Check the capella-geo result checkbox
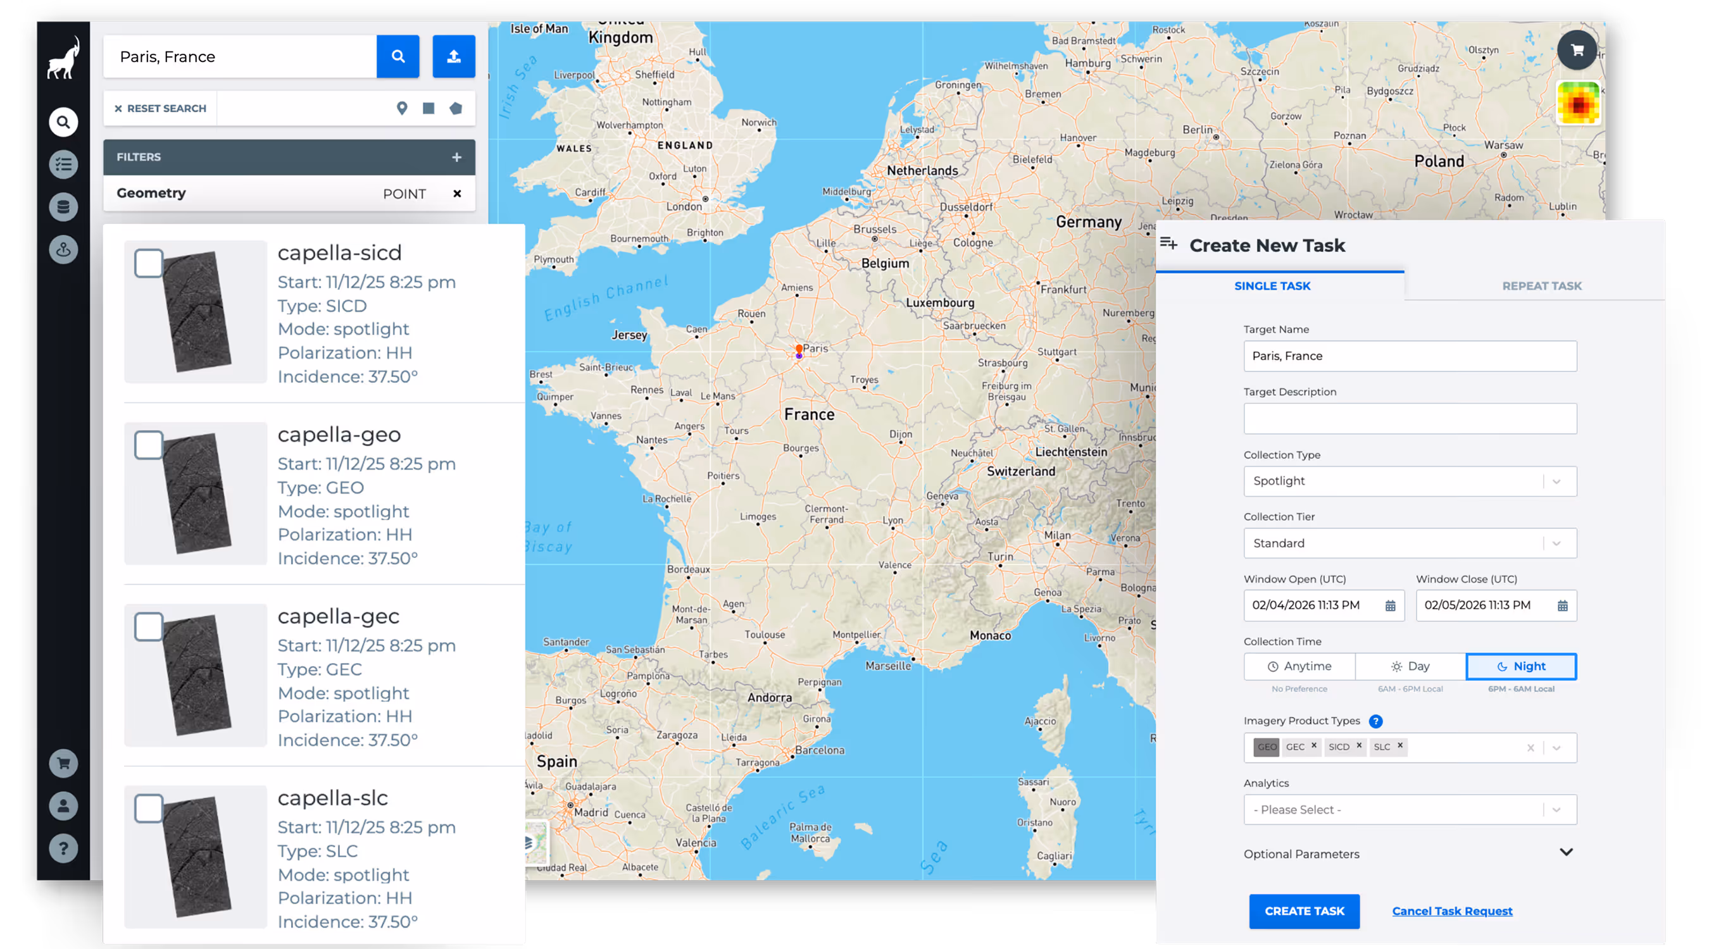Screen dimensions: 1709x949 tap(149, 445)
